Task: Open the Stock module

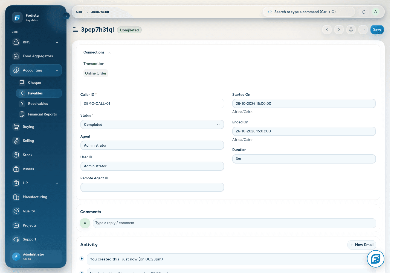Action: pos(36,155)
